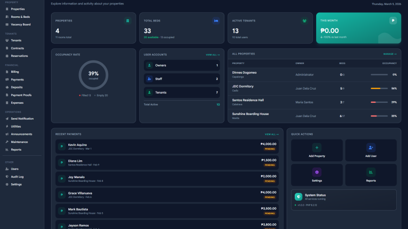Click the Announcements megaphone icon

click(7, 134)
